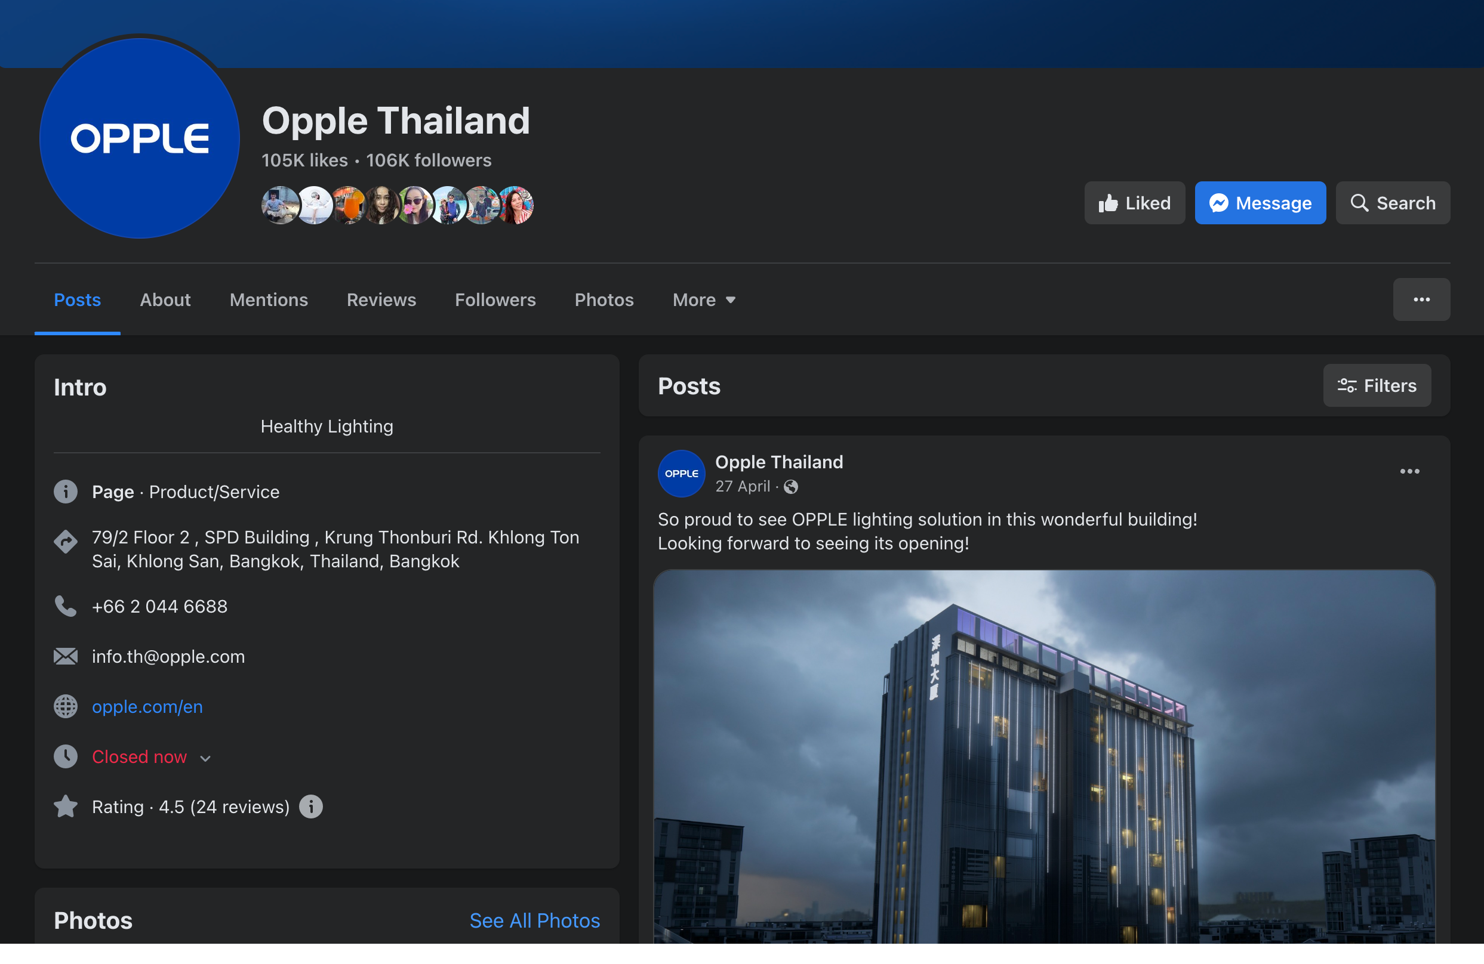The width and height of the screenshot is (1484, 964).
Task: Click the Closed now status text
Action: [x=139, y=756]
